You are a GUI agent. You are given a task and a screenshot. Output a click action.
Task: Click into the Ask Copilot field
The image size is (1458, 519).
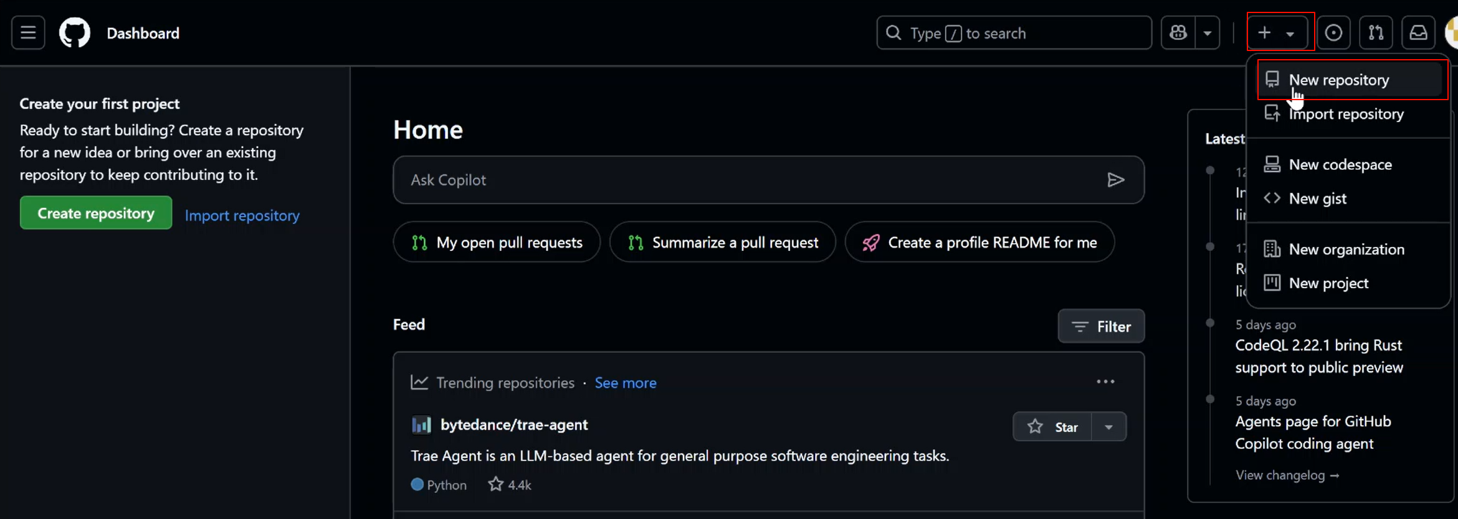pos(768,180)
